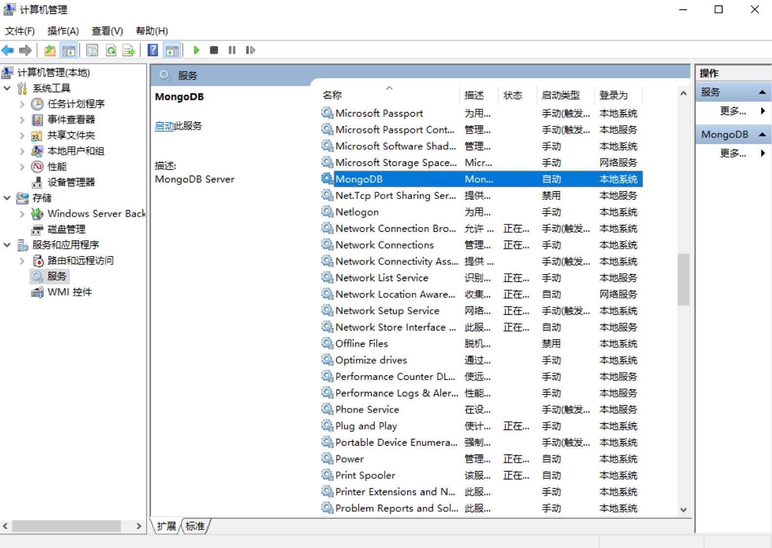772x548 pixels.
Task: Expand the 事件查看器 node arrow
Action: coord(22,119)
